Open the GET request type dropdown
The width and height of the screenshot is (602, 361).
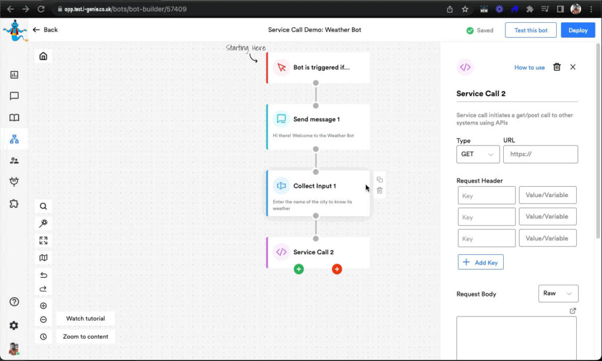(x=477, y=154)
